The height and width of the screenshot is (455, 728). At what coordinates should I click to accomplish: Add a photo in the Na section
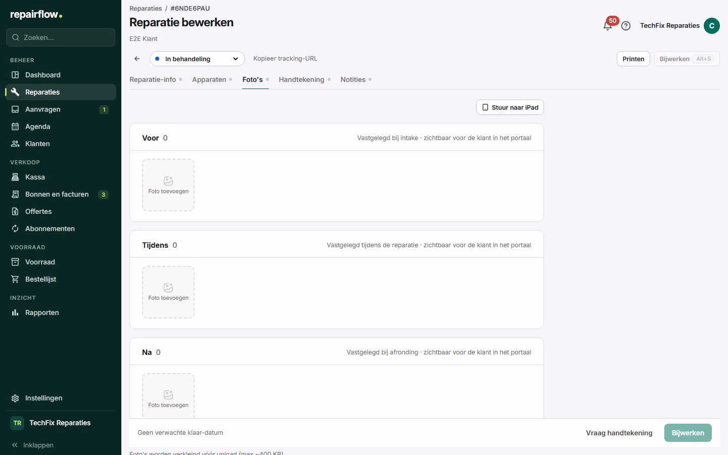[168, 396]
